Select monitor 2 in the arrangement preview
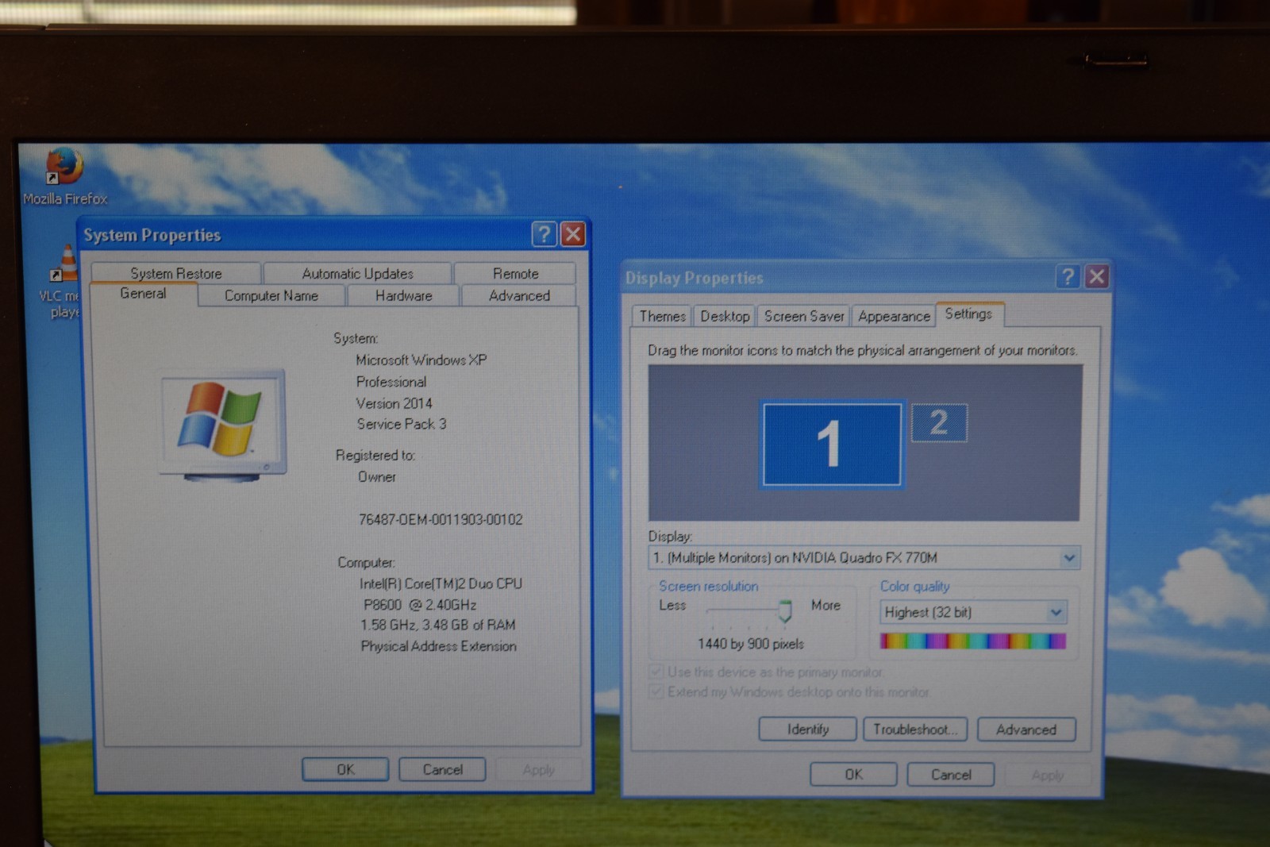 click(x=939, y=423)
